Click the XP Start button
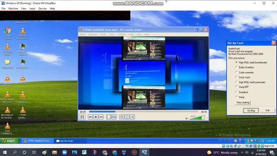277x156 pixels. click(x=10, y=141)
